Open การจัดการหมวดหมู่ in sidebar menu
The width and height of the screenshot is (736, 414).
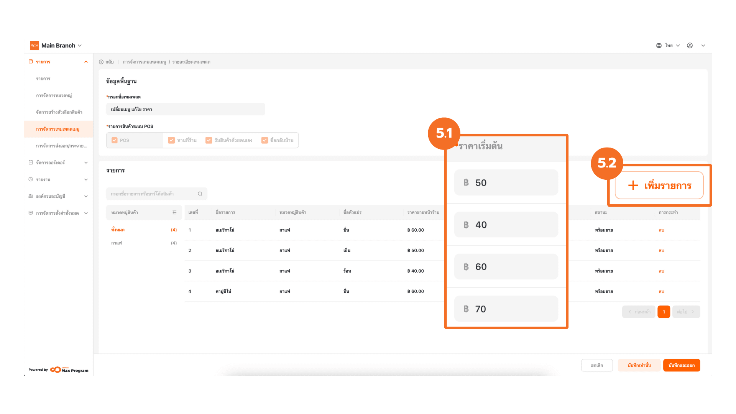(x=54, y=95)
